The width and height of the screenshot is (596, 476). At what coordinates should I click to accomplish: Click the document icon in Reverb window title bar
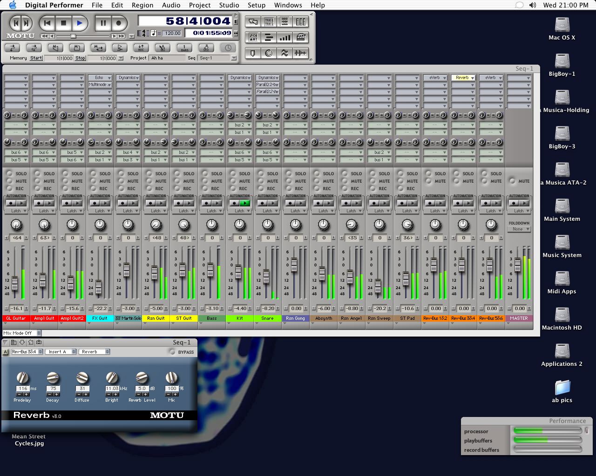[x=14, y=342]
